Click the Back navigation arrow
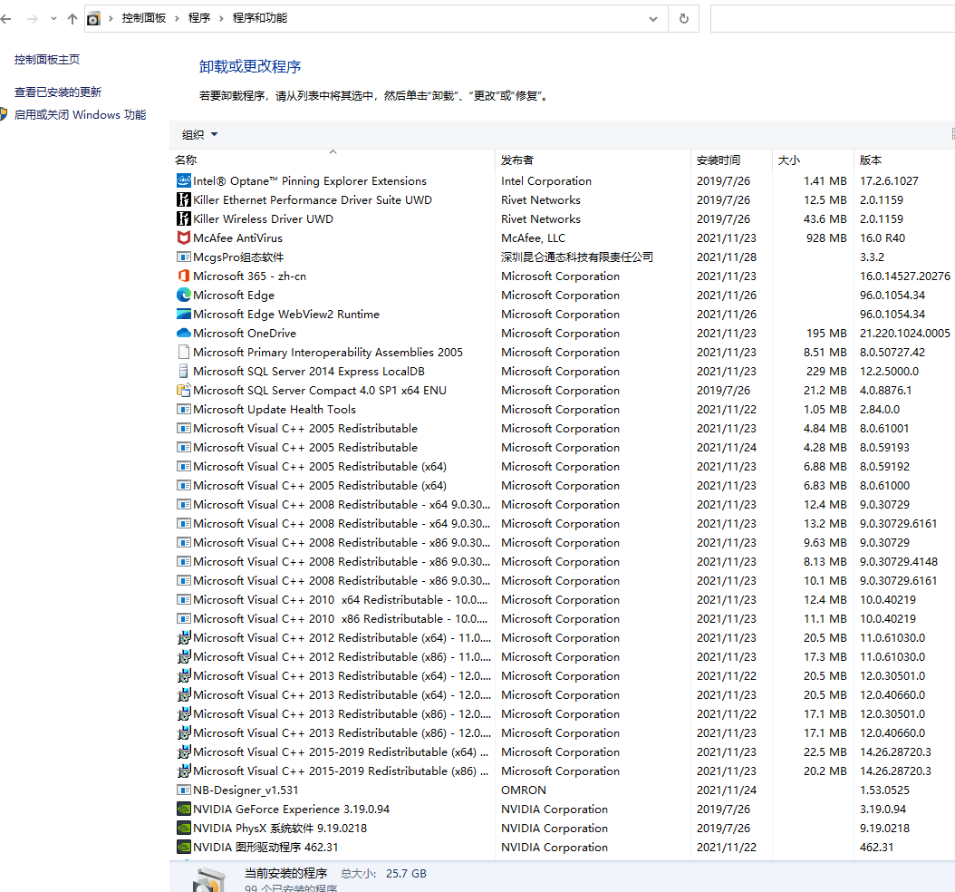 6,19
